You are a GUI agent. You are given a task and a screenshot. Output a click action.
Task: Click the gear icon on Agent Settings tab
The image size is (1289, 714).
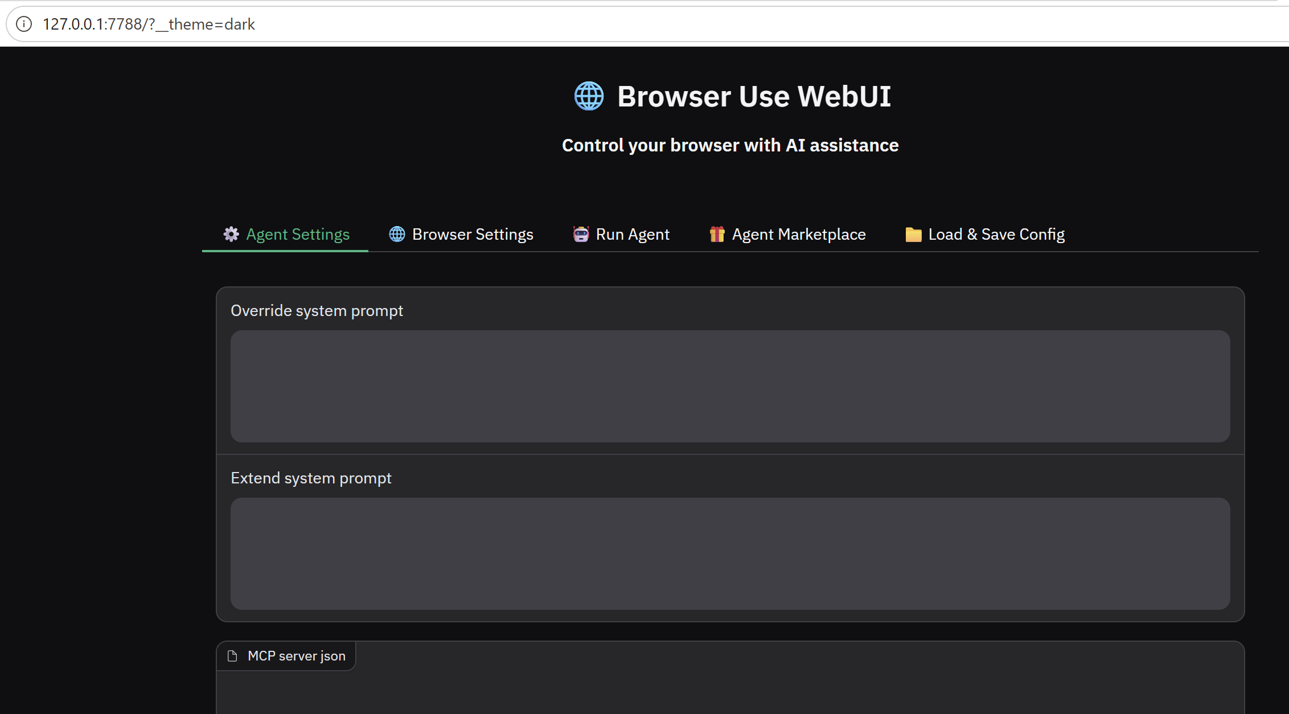pos(231,234)
